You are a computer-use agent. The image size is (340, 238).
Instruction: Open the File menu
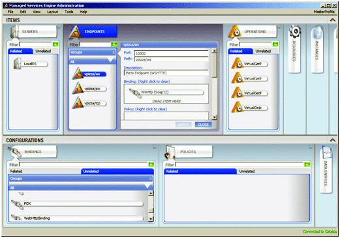click(10, 12)
